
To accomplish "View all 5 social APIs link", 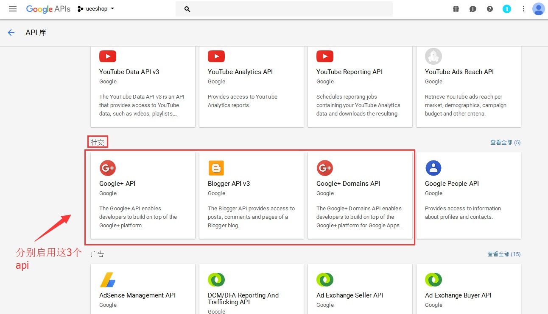I will coord(506,143).
